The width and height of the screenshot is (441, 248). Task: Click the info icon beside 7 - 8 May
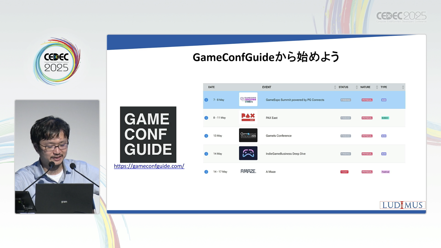click(206, 100)
